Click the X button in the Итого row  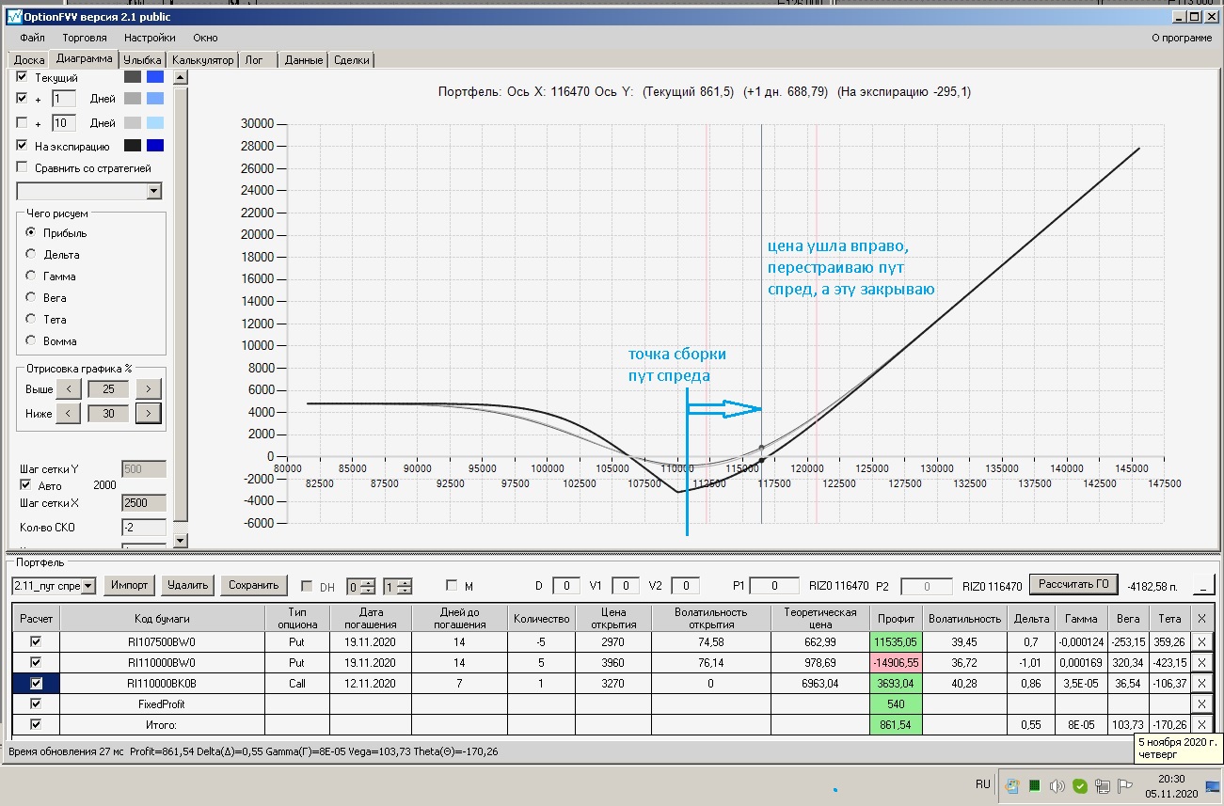(1200, 724)
